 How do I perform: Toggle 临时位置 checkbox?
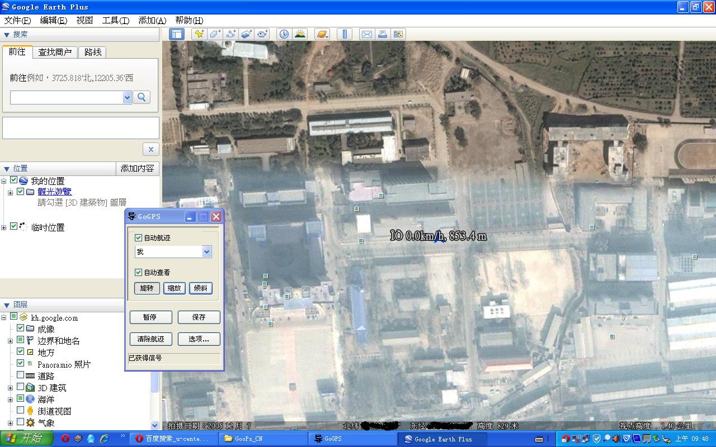(x=14, y=226)
